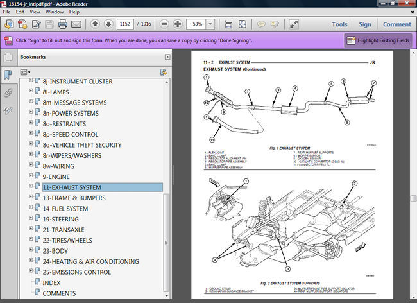Select the 22-TIRES/WHEELS bookmark
This screenshot has width=417, height=303.
click(67, 241)
